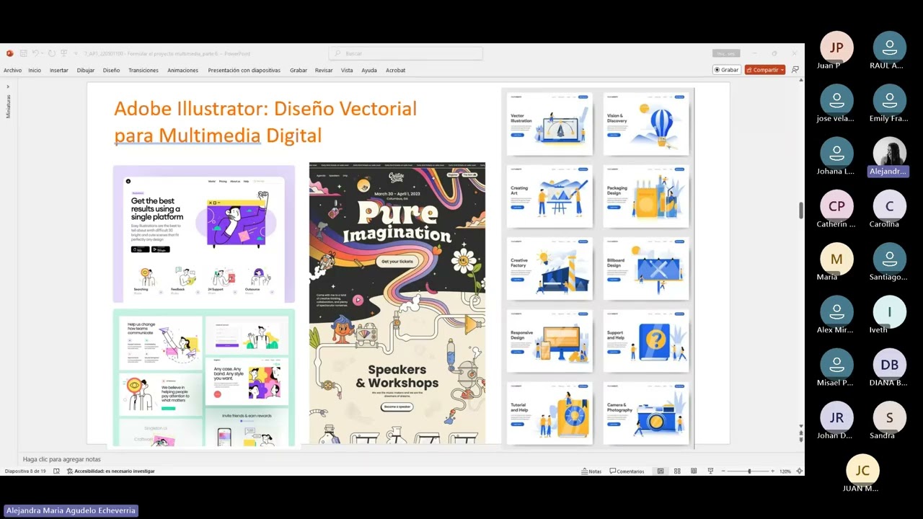Switch to the Animaciones tab
Viewport: 923px width, 519px height.
click(182, 70)
